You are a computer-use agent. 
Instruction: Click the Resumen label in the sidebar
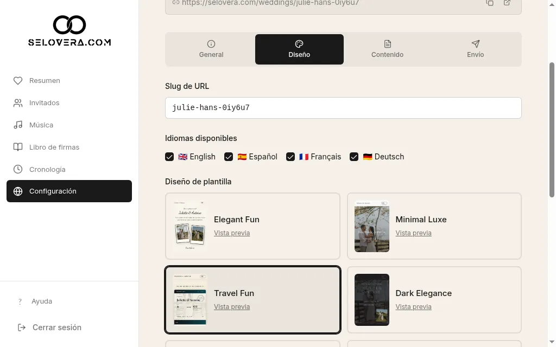point(45,81)
